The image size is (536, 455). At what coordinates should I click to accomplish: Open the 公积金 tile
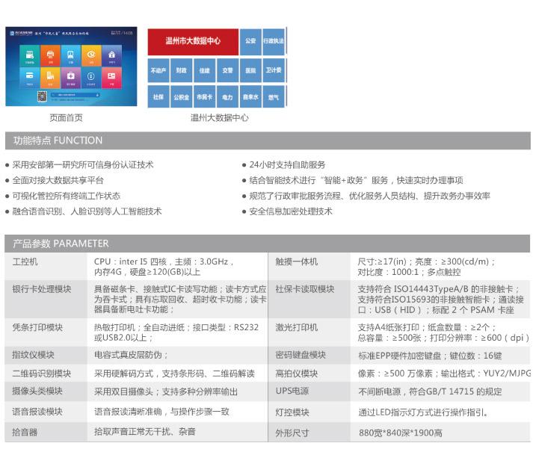pyautogui.click(x=181, y=97)
